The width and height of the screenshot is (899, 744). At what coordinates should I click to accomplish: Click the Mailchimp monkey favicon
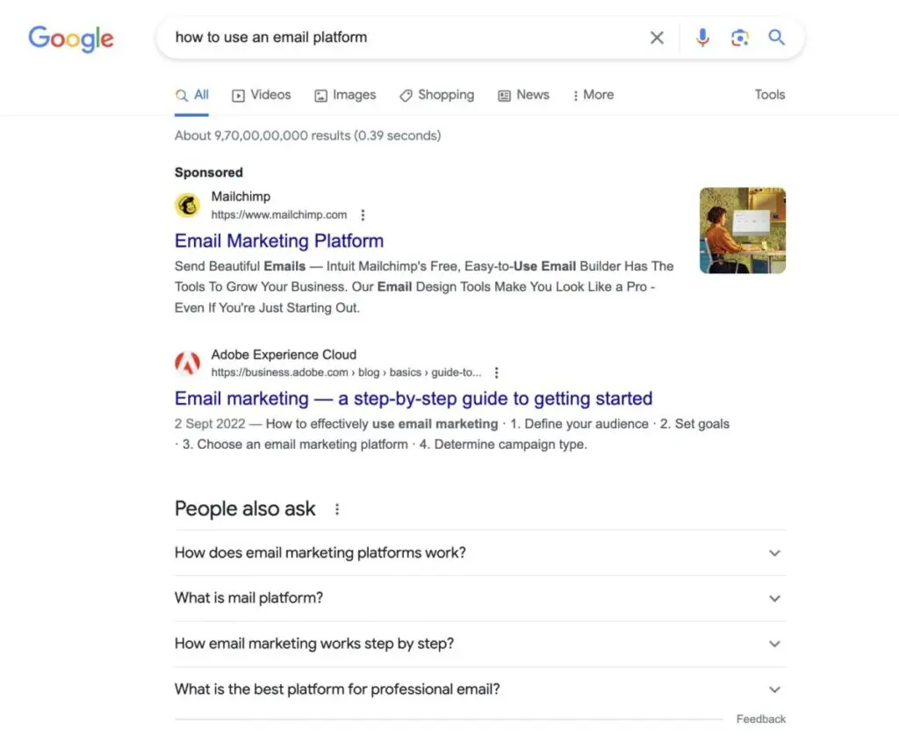pyautogui.click(x=187, y=204)
